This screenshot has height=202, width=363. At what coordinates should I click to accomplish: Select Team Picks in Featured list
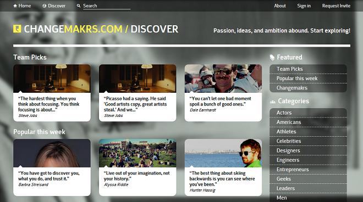[308, 69]
